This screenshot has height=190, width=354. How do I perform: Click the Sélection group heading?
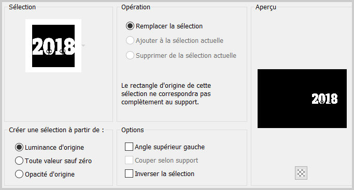point(22,7)
